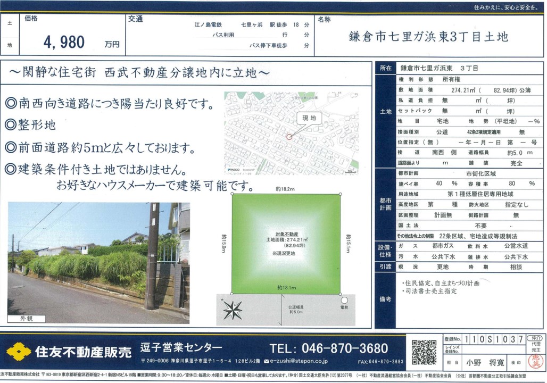This screenshot has width=547, height=383.
Task: Select the 現地 callout label on map
Action: (x=309, y=118)
